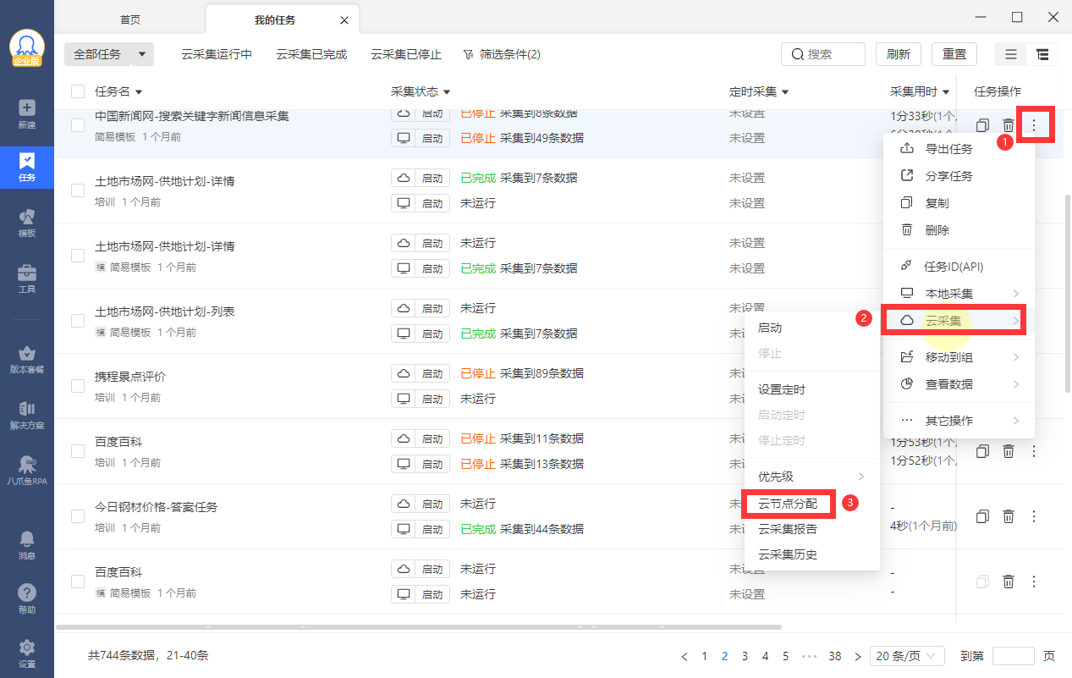
Task: Open the 采集用时 column sort
Action: click(946, 91)
